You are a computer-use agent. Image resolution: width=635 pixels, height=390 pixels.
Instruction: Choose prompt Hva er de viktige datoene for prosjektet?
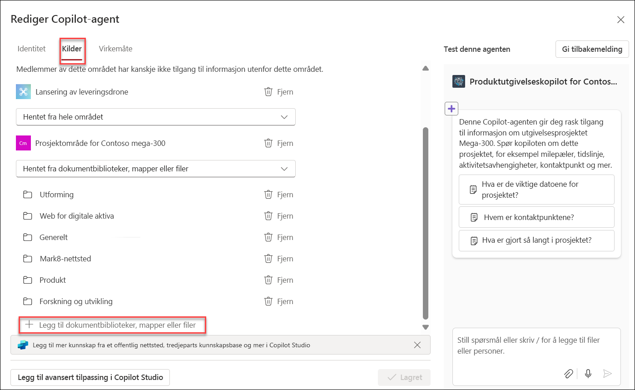536,190
